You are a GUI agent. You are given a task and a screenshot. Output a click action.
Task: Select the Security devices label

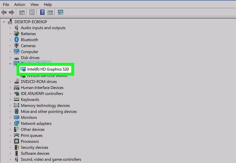point(34,148)
